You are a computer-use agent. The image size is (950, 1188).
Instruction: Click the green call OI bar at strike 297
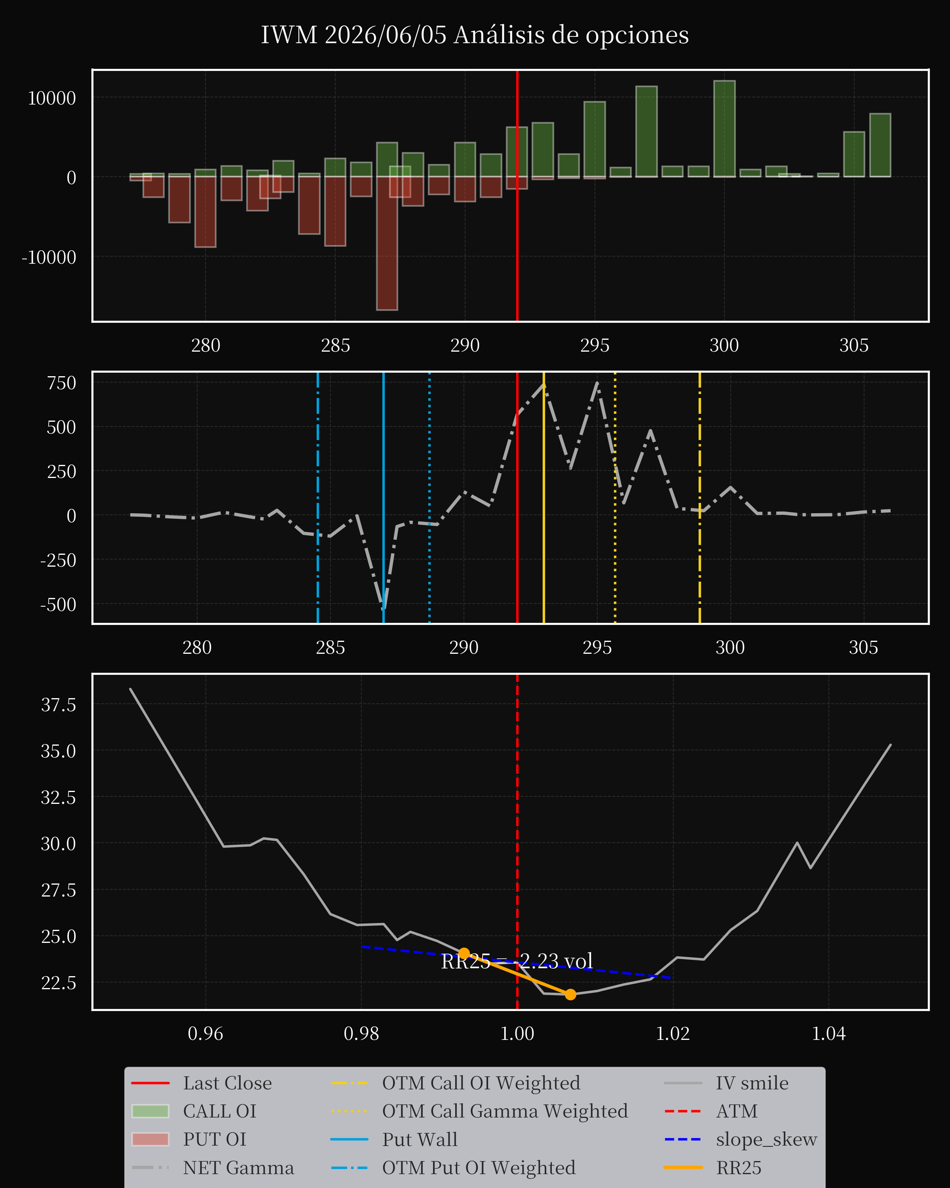tap(646, 132)
